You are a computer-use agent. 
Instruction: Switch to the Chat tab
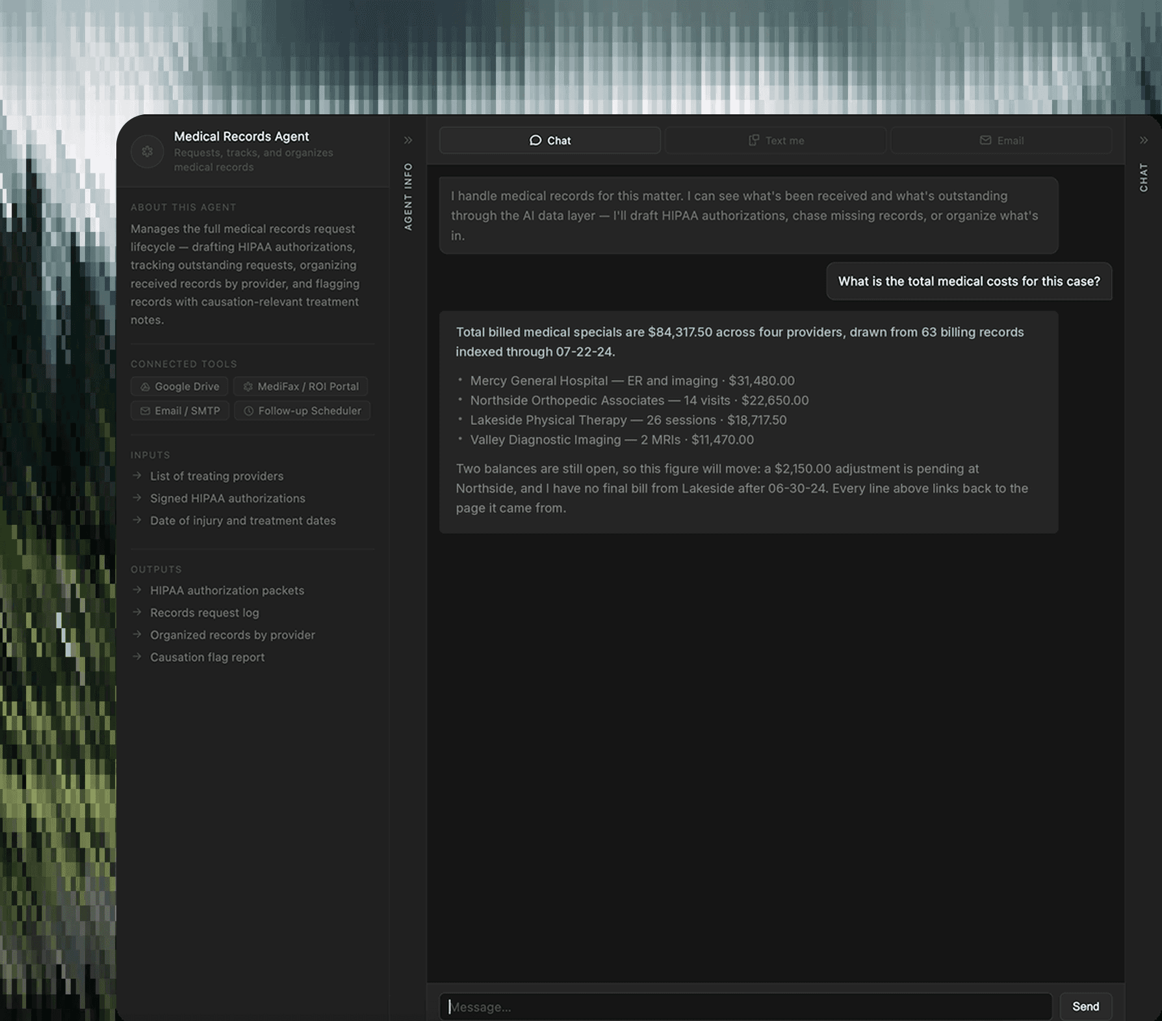coord(550,140)
